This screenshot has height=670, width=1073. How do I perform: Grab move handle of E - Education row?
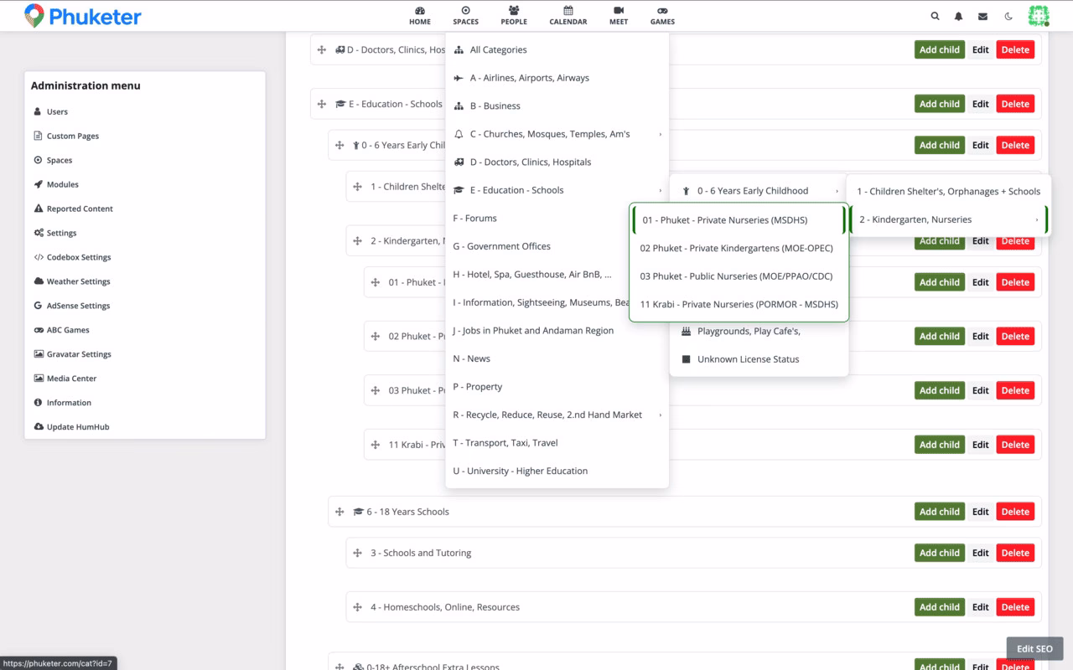(x=322, y=104)
